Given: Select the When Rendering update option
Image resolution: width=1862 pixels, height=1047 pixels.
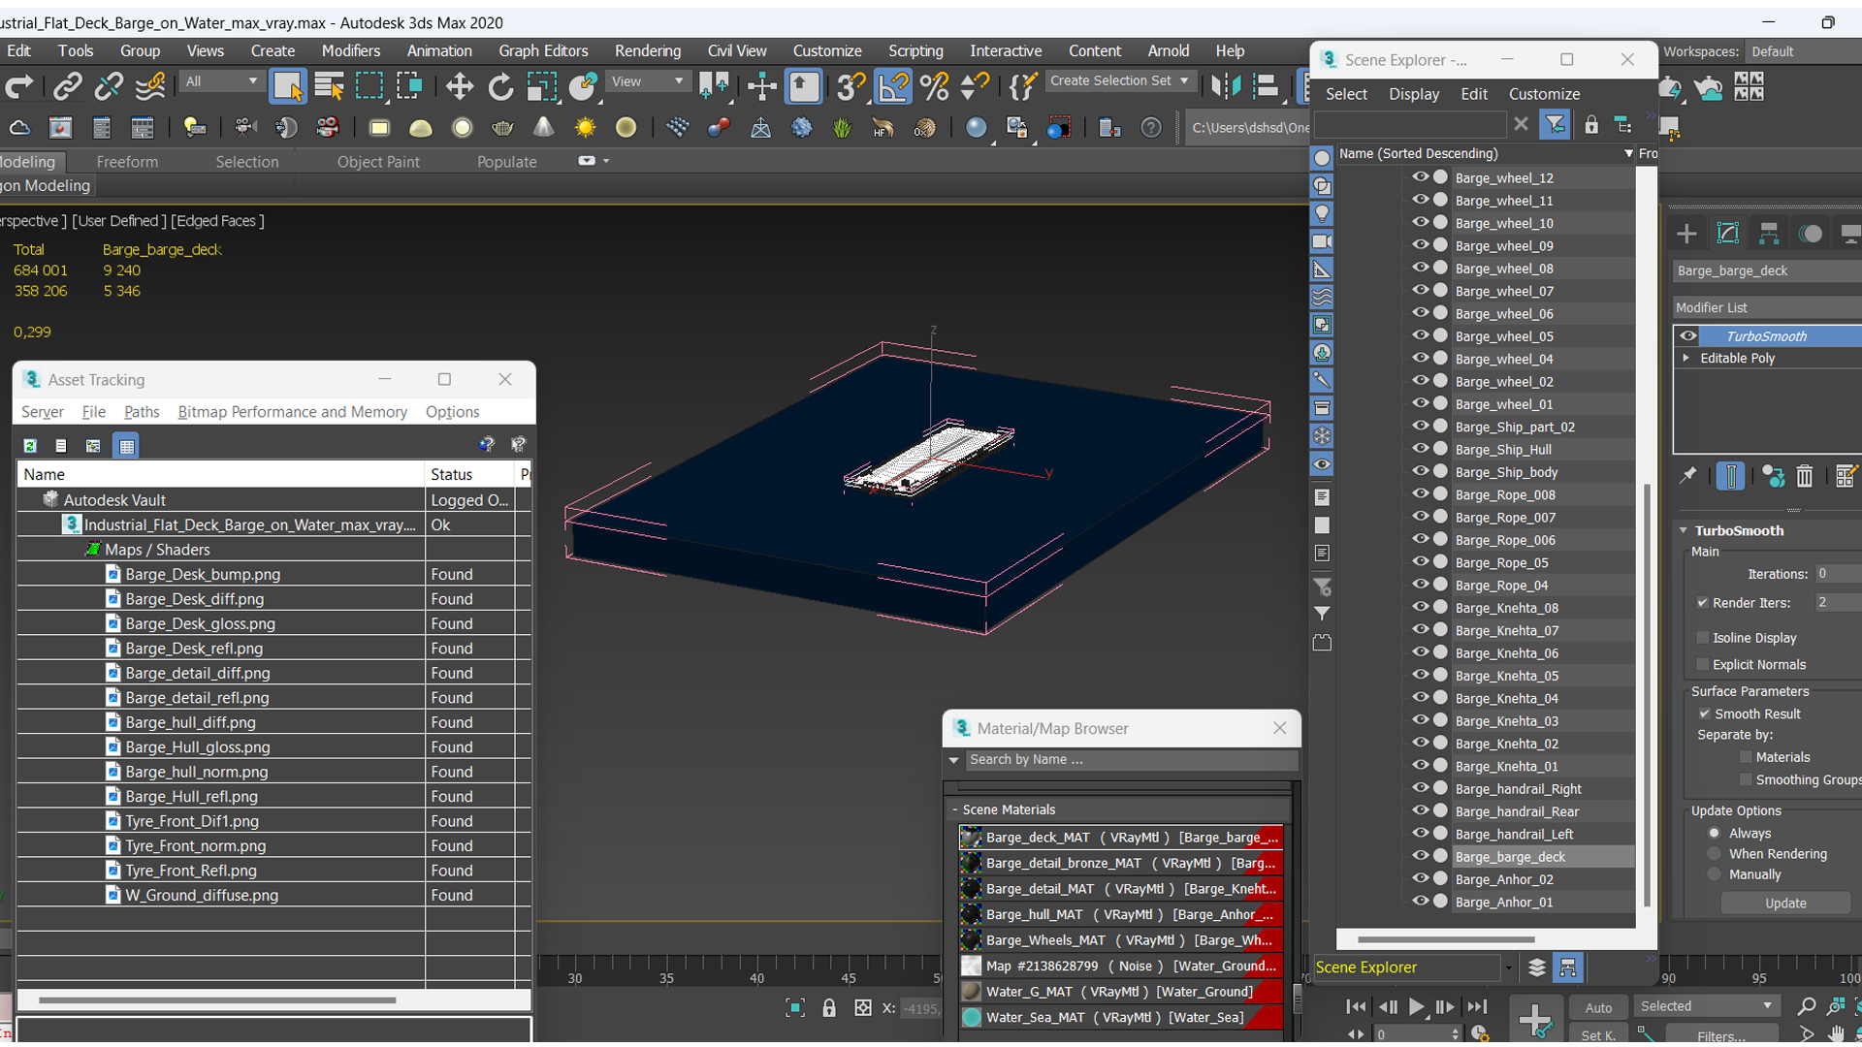Looking at the screenshot, I should [x=1715, y=854].
